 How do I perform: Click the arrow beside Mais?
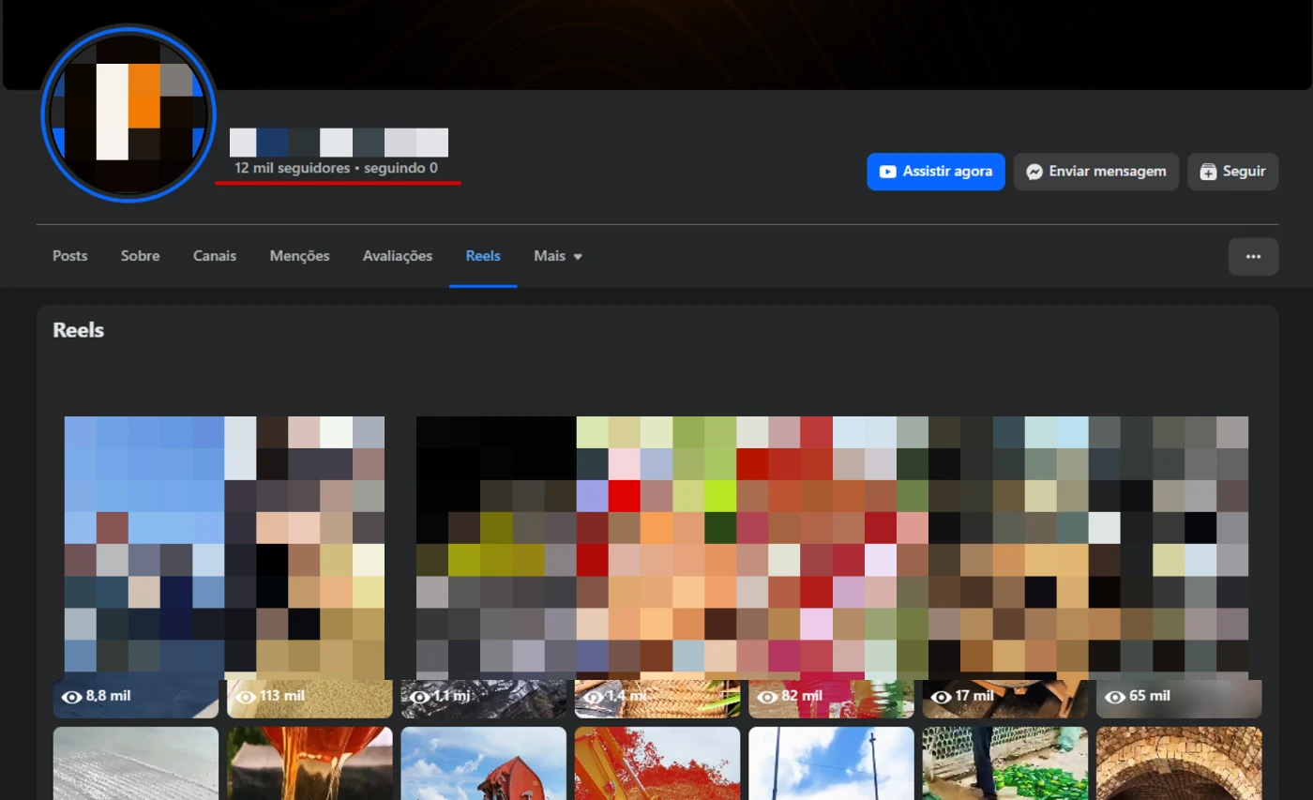pyautogui.click(x=578, y=257)
